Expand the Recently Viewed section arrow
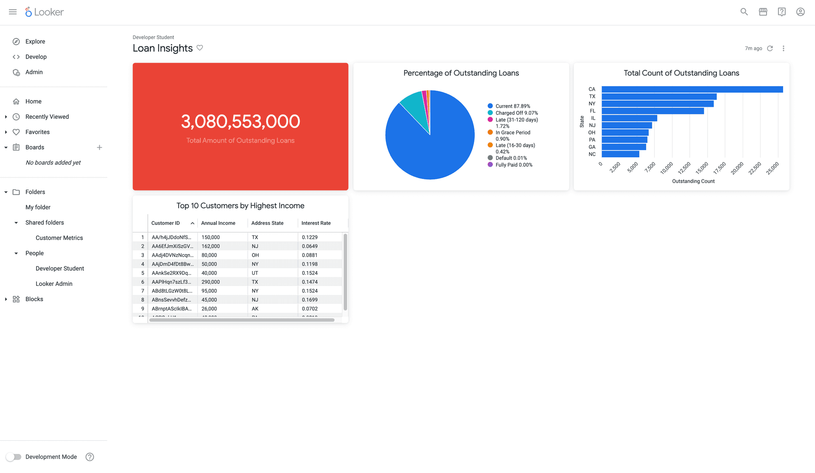The image size is (815, 473). (6, 117)
